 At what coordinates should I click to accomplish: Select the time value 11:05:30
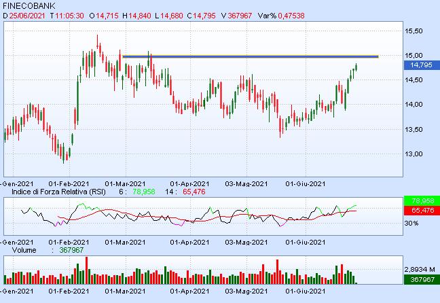[x=69, y=16]
